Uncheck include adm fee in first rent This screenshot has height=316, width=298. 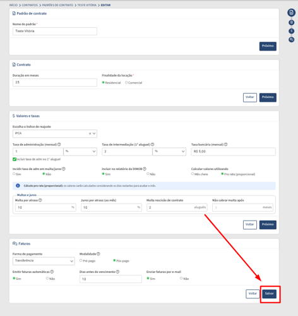(15, 159)
